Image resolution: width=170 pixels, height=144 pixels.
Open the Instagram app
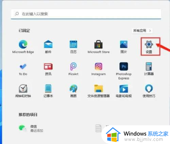coord(99,69)
